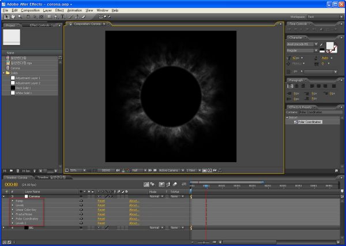Click the Always Preview icon in viewer bottom
This screenshot has height=246, width=346.
click(x=67, y=170)
